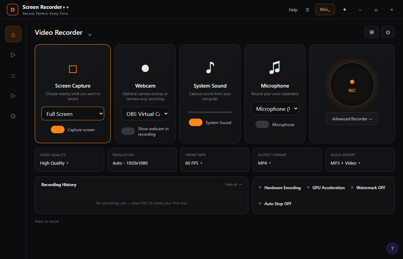
Task: Expand the Video Recorder mode chevron
Action: coord(90,35)
